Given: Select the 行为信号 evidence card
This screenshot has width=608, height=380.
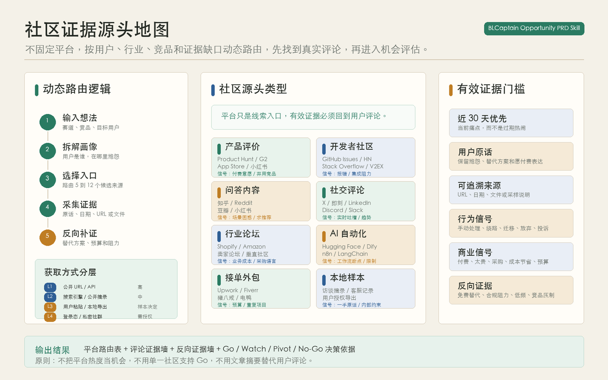Looking at the screenshot, I should pyautogui.click(x=511, y=223).
